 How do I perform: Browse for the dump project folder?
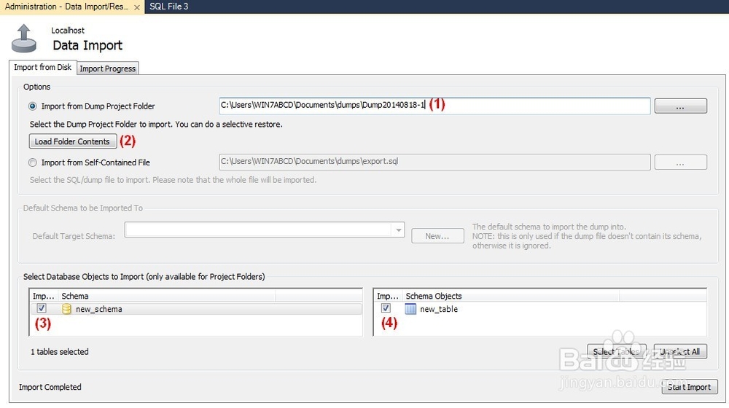click(x=680, y=106)
